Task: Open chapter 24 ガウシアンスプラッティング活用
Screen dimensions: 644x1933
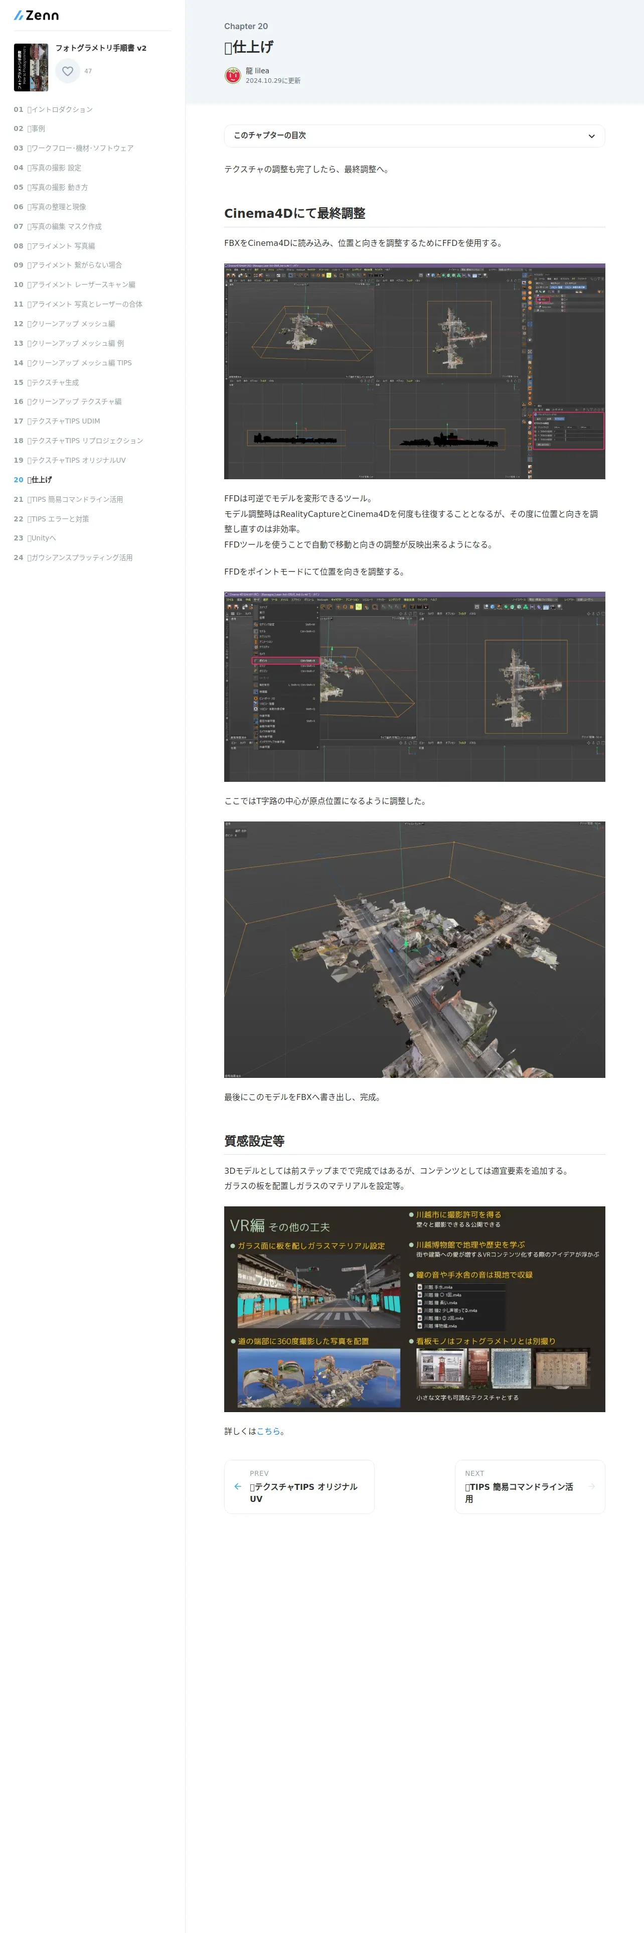Action: click(x=73, y=558)
